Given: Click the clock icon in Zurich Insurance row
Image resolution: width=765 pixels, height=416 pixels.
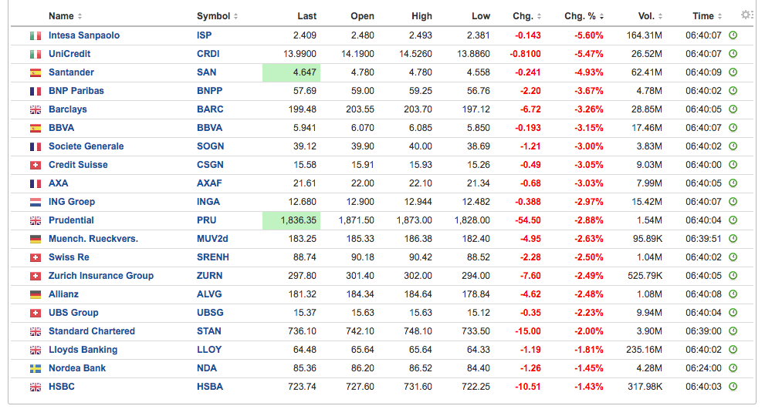Looking at the screenshot, I should 733,276.
